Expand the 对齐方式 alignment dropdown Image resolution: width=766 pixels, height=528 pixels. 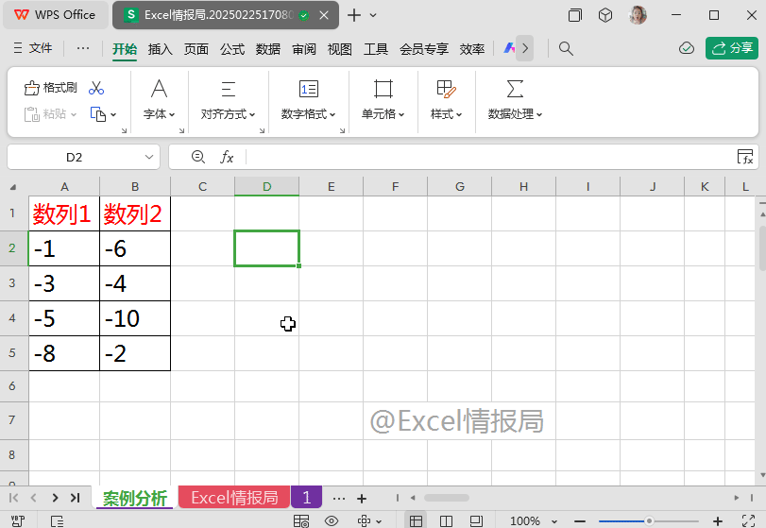pyautogui.click(x=228, y=113)
